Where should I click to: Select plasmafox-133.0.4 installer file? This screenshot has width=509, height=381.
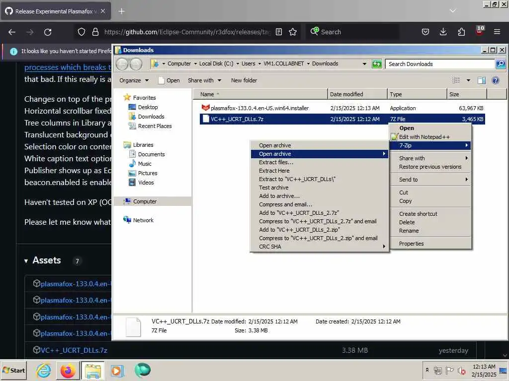259,108
